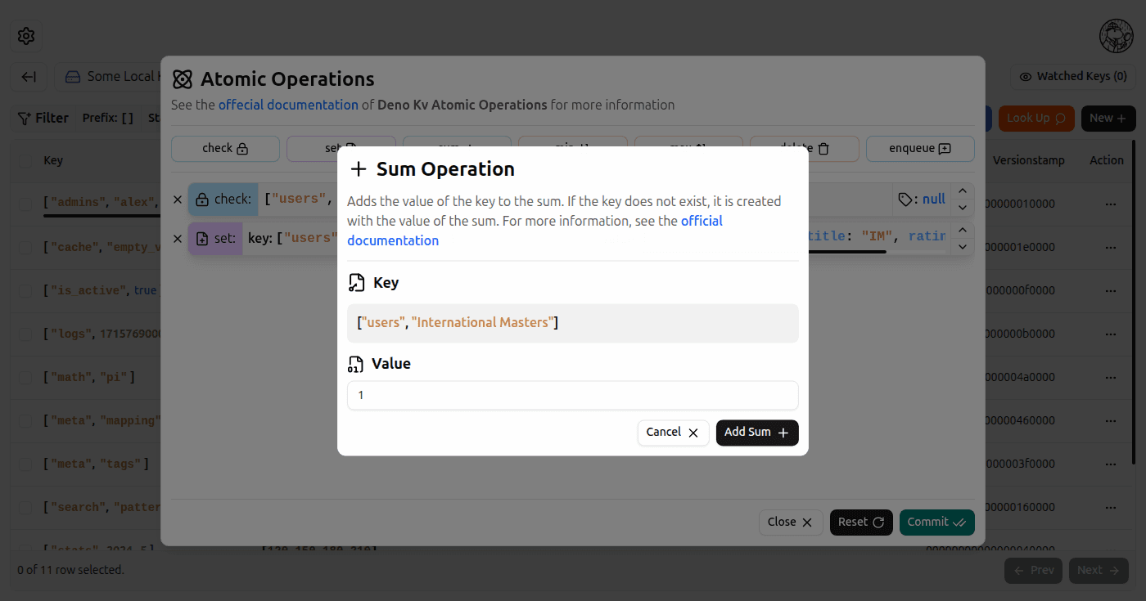Open Watched Keys eye button

coord(1073,77)
